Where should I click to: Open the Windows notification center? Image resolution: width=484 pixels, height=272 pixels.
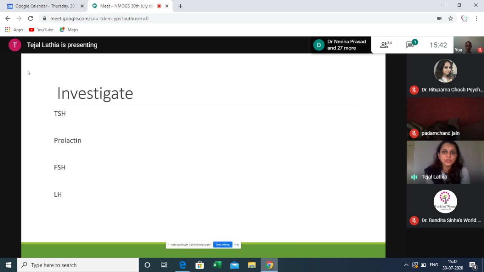tap(473, 265)
